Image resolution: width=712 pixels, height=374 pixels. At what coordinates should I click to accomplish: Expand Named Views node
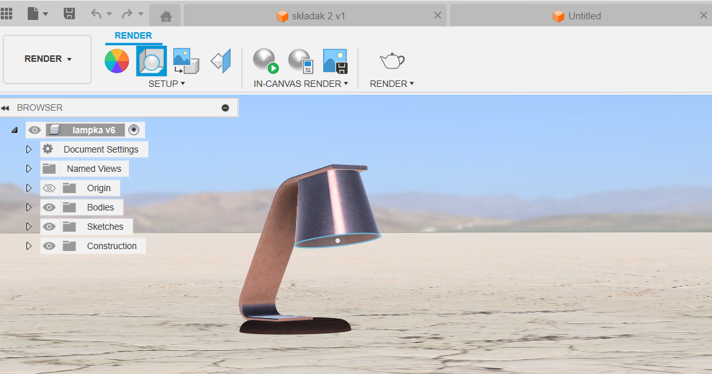click(x=28, y=169)
